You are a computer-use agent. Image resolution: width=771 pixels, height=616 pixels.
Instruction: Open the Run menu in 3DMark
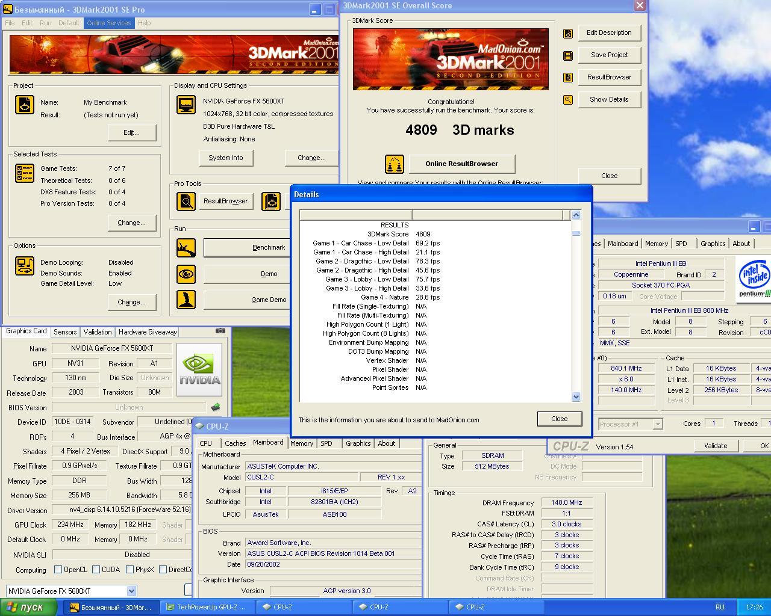(46, 23)
